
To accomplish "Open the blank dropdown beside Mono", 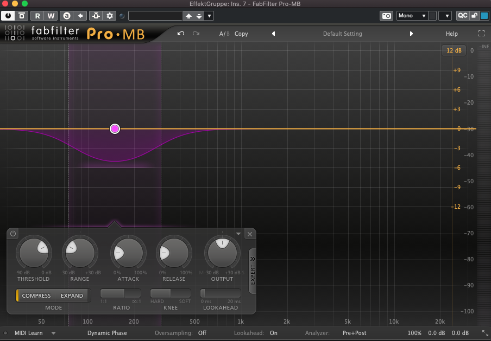I will [445, 16].
